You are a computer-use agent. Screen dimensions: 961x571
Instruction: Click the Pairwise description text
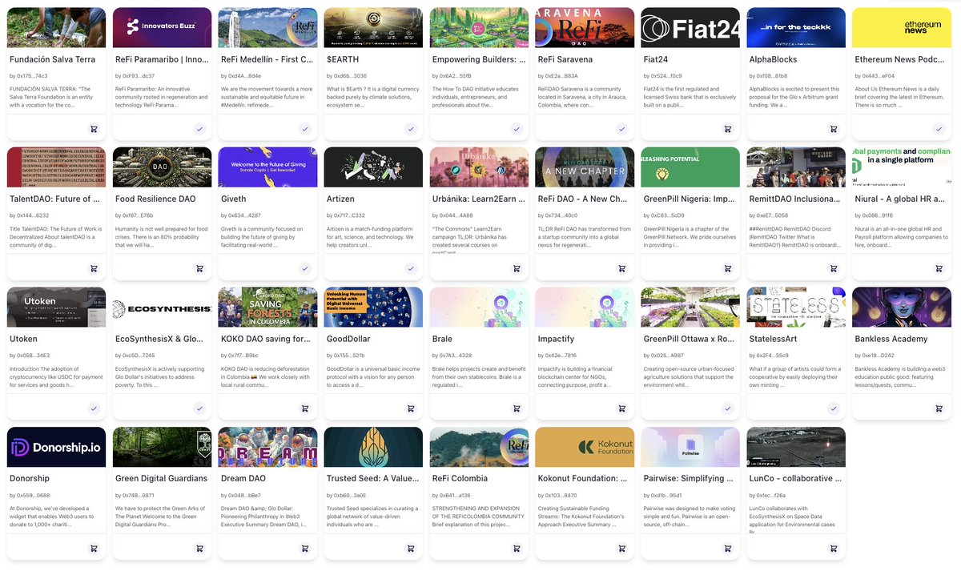pos(688,517)
